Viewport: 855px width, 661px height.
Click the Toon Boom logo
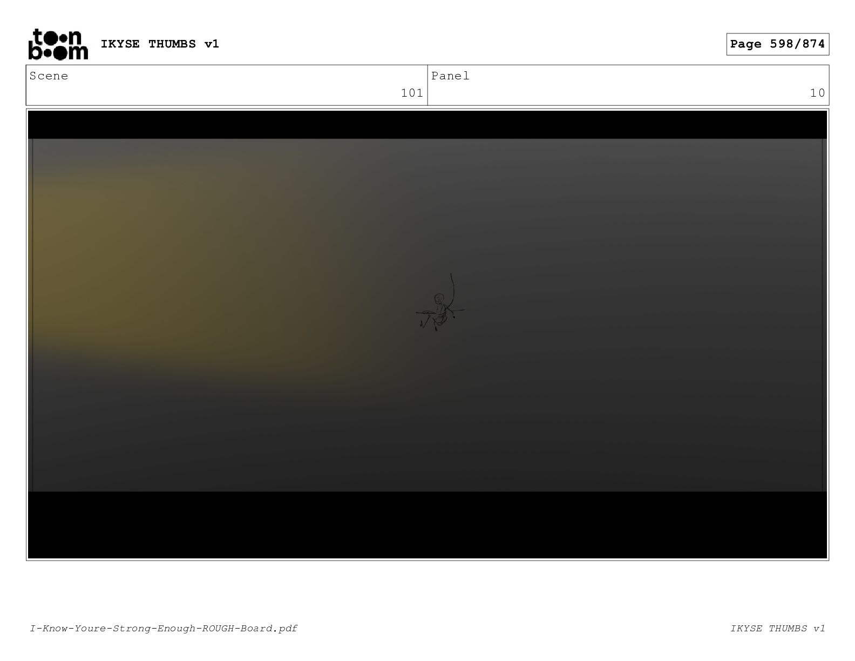click(58, 44)
